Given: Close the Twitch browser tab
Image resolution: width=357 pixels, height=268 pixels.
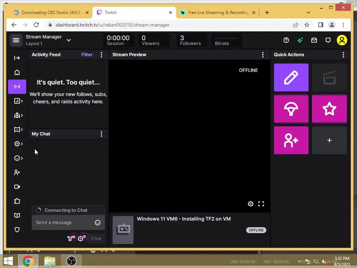Looking at the screenshot, I should click(170, 13).
